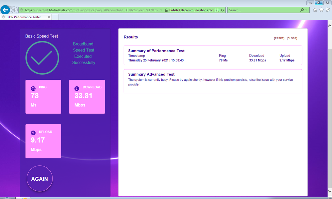Open Favorites star icon

(x=321, y=10)
